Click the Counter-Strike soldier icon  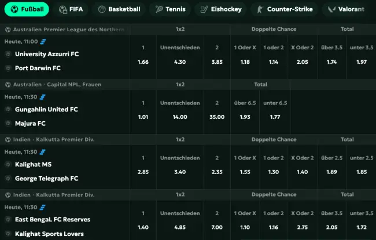click(260, 9)
